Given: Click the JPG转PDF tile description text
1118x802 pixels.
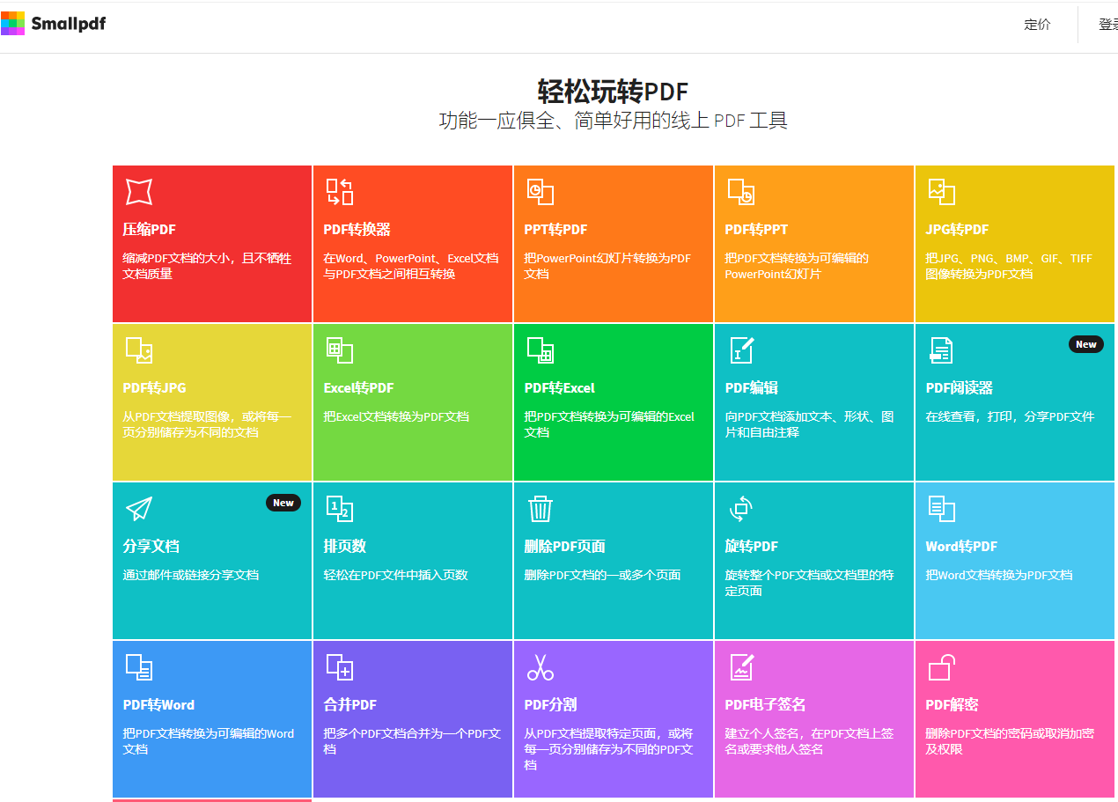Looking at the screenshot, I should click(1008, 266).
